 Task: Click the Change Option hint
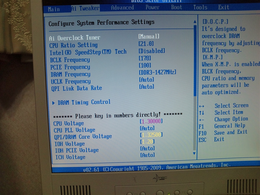tap(223, 119)
